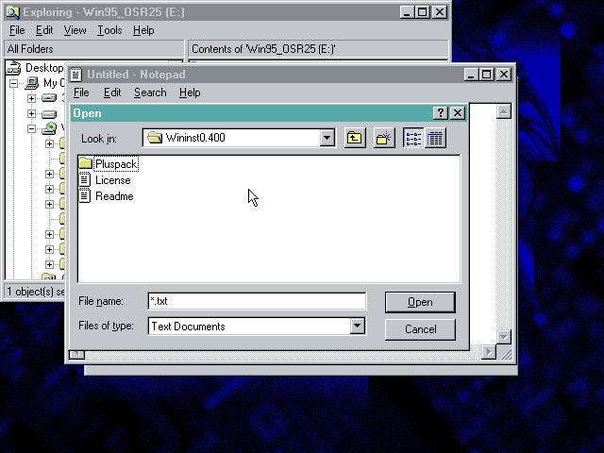Click the File name input field
The width and height of the screenshot is (604, 453).
click(257, 301)
